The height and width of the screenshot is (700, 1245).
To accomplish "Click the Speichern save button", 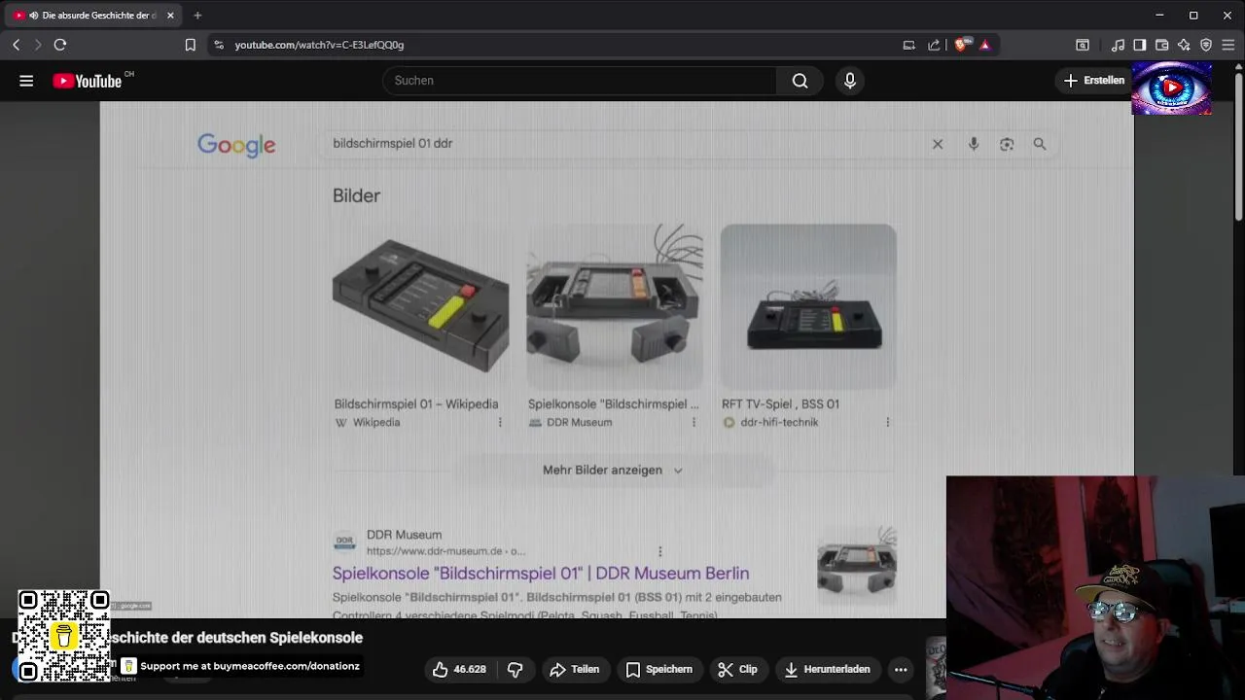I will click(x=659, y=669).
